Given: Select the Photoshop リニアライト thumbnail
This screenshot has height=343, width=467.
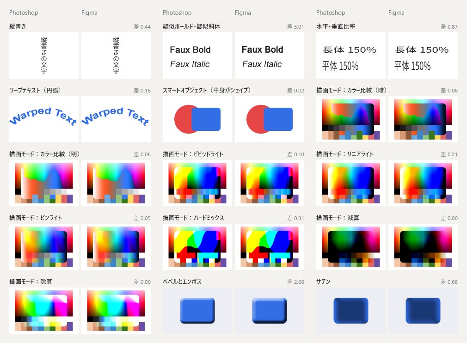Looking at the screenshot, I should [351, 183].
